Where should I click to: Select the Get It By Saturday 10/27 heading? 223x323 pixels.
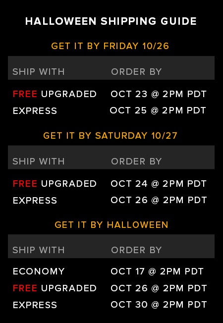(111, 136)
